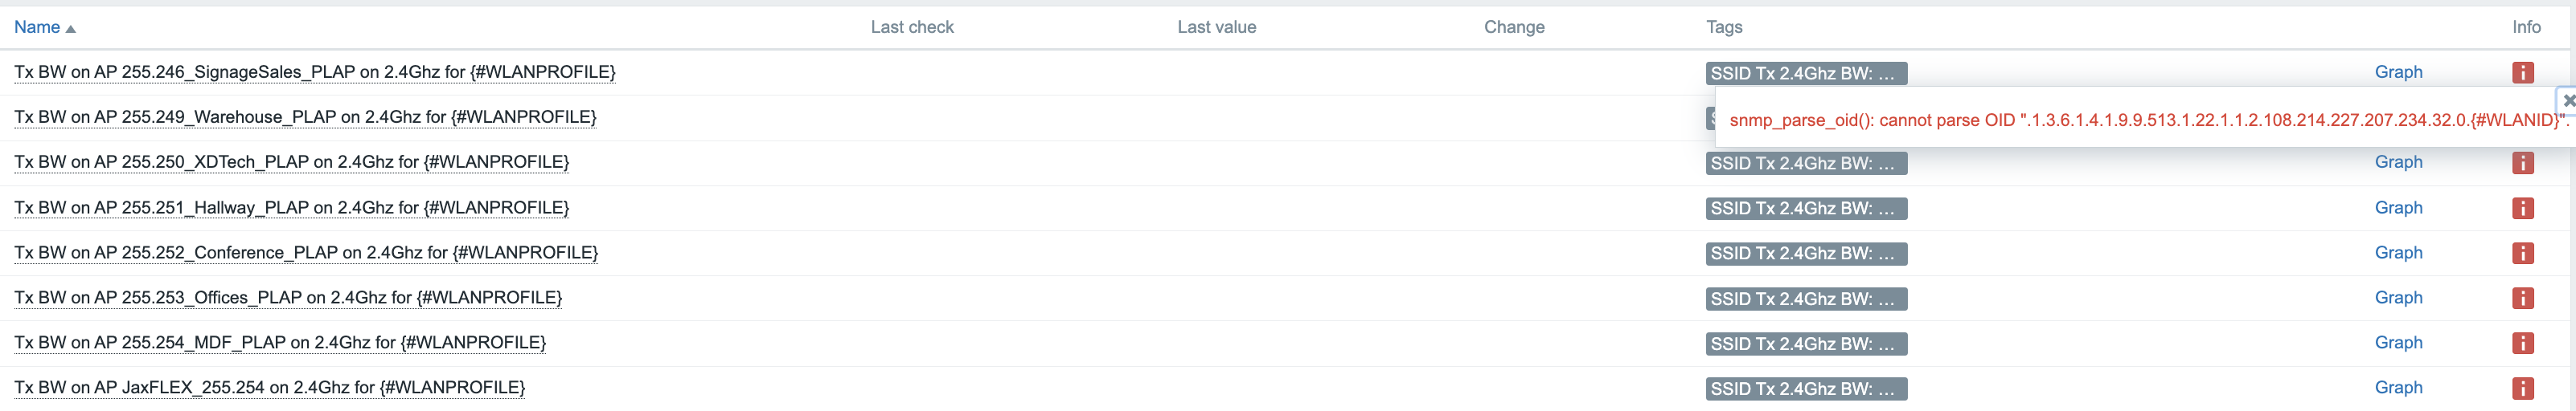Click red info icon for 255.253_Offices_PLAP row
Image resolution: width=2576 pixels, height=411 pixels.
point(2522,299)
